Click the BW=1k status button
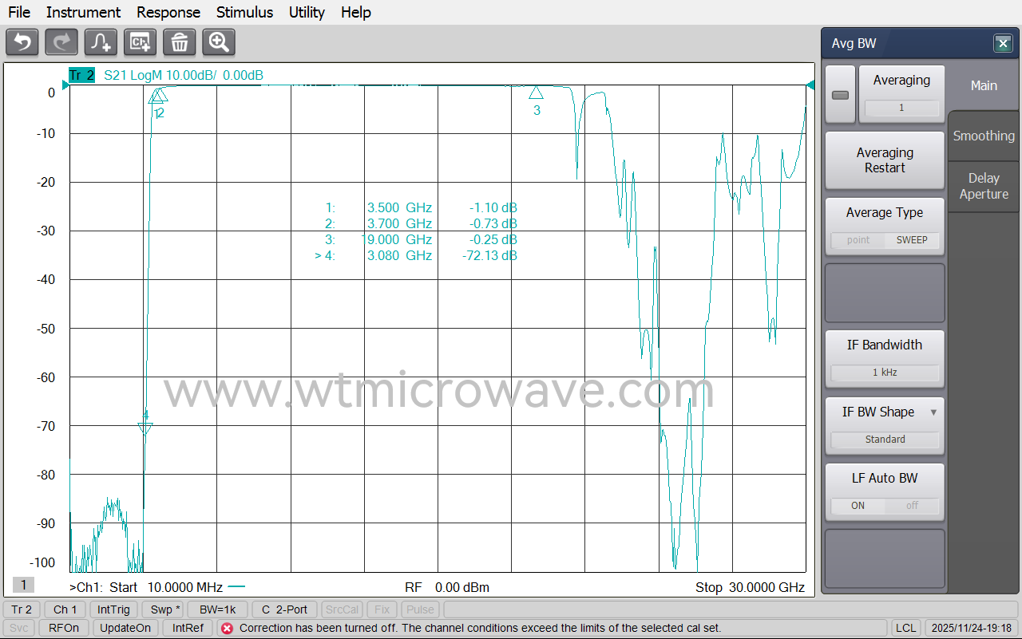The height and width of the screenshot is (639, 1022). point(218,609)
